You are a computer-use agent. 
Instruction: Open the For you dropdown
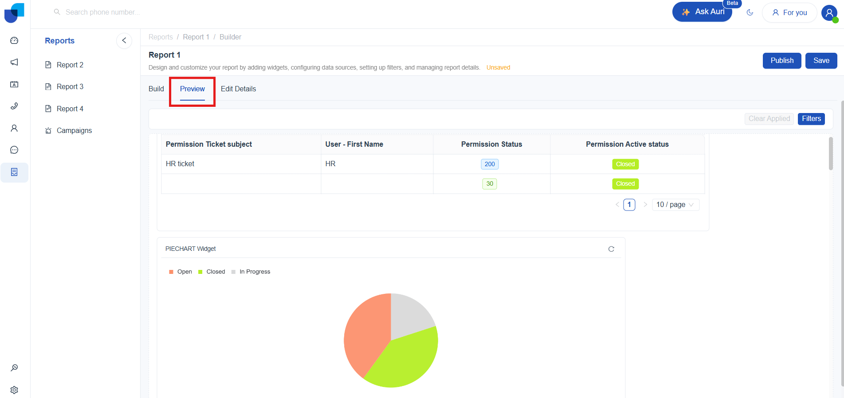point(789,13)
